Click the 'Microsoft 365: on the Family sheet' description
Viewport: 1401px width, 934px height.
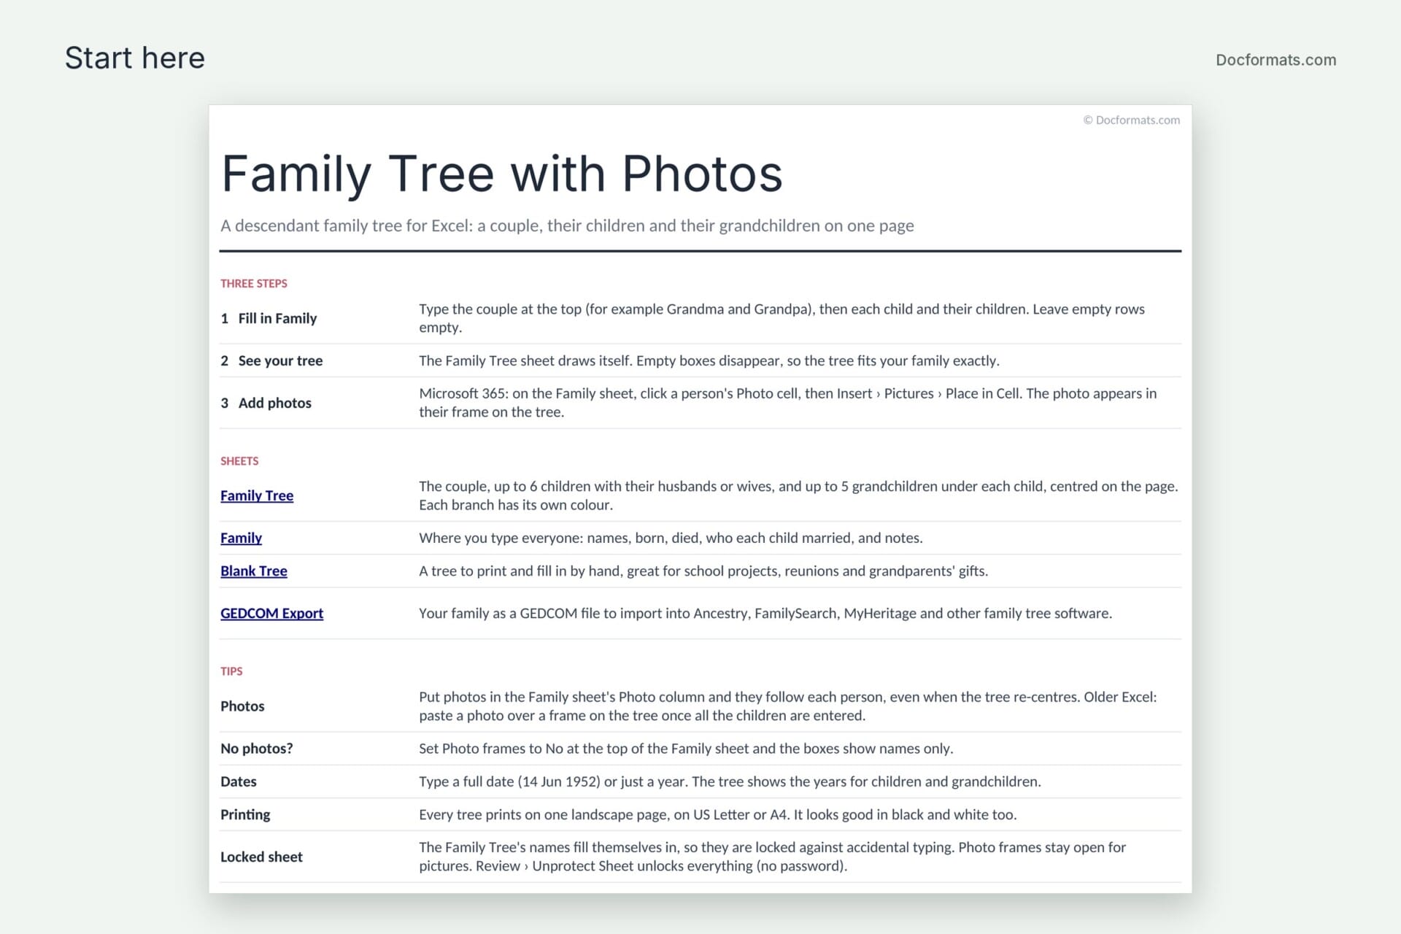tap(787, 403)
